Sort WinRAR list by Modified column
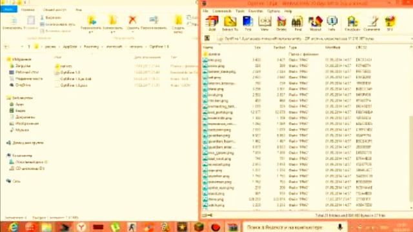 pos(333,47)
